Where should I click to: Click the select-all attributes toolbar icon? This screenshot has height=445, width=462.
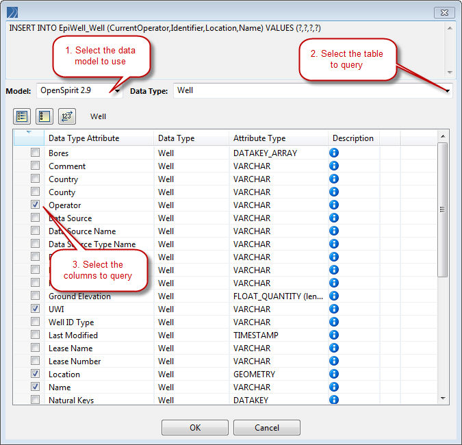pyautogui.click(x=21, y=116)
